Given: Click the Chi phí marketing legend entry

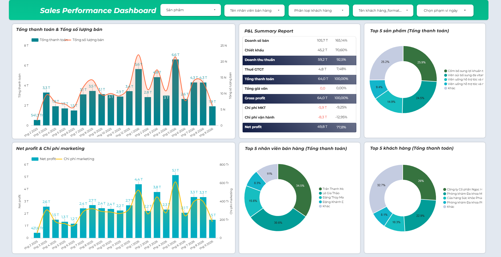Looking at the screenshot, I should (x=75, y=159).
